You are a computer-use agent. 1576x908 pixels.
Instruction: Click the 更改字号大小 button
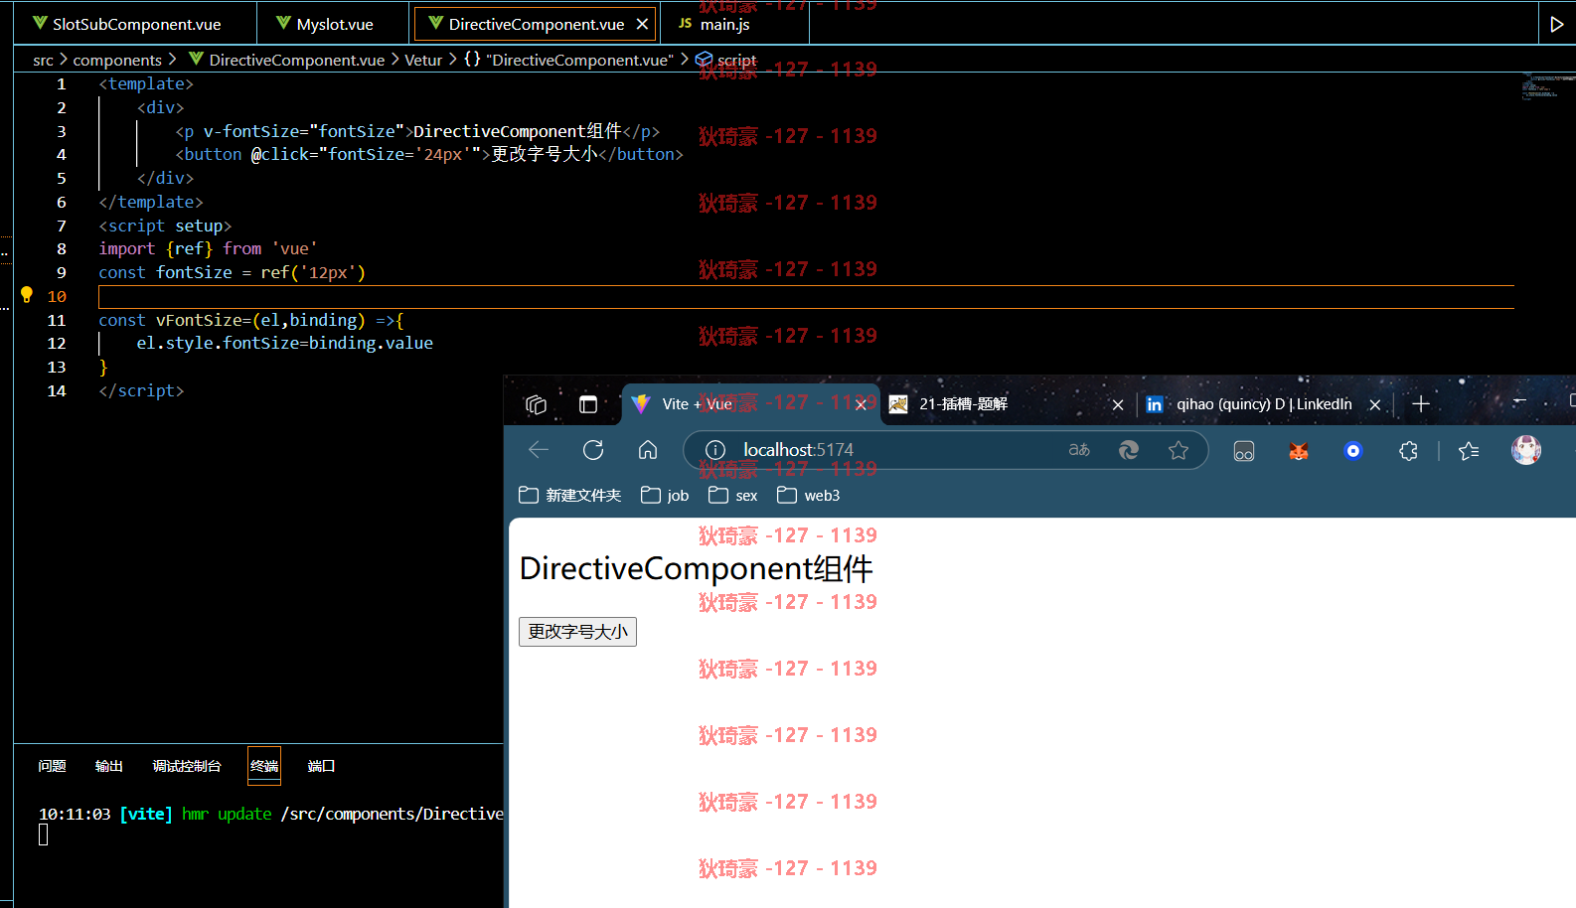tap(577, 632)
